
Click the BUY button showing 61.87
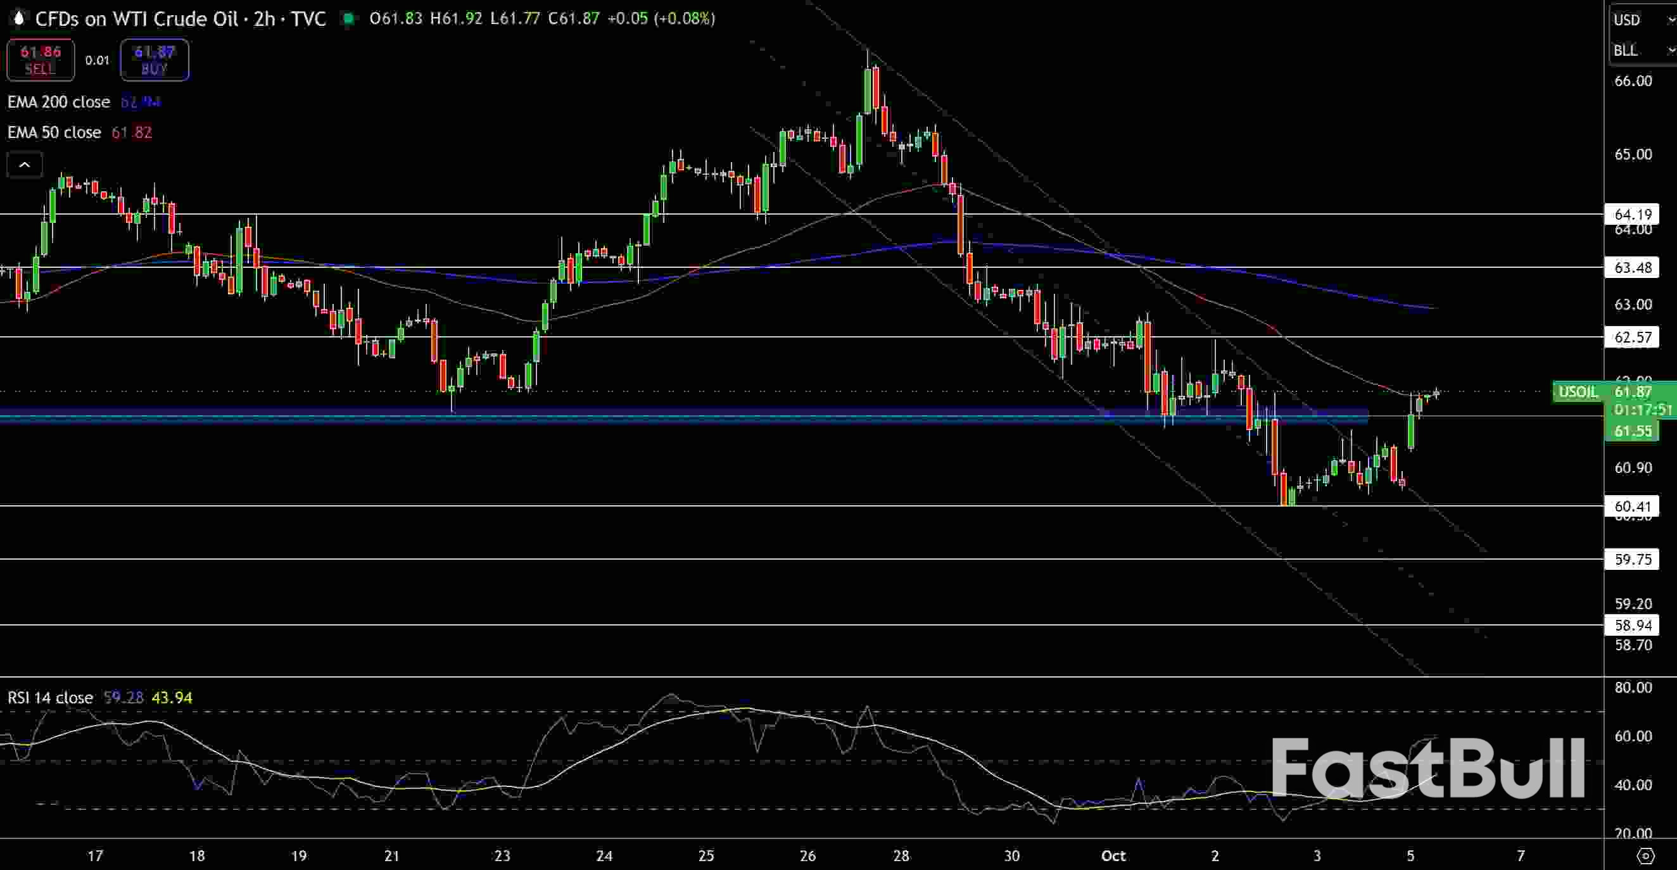pyautogui.click(x=155, y=60)
